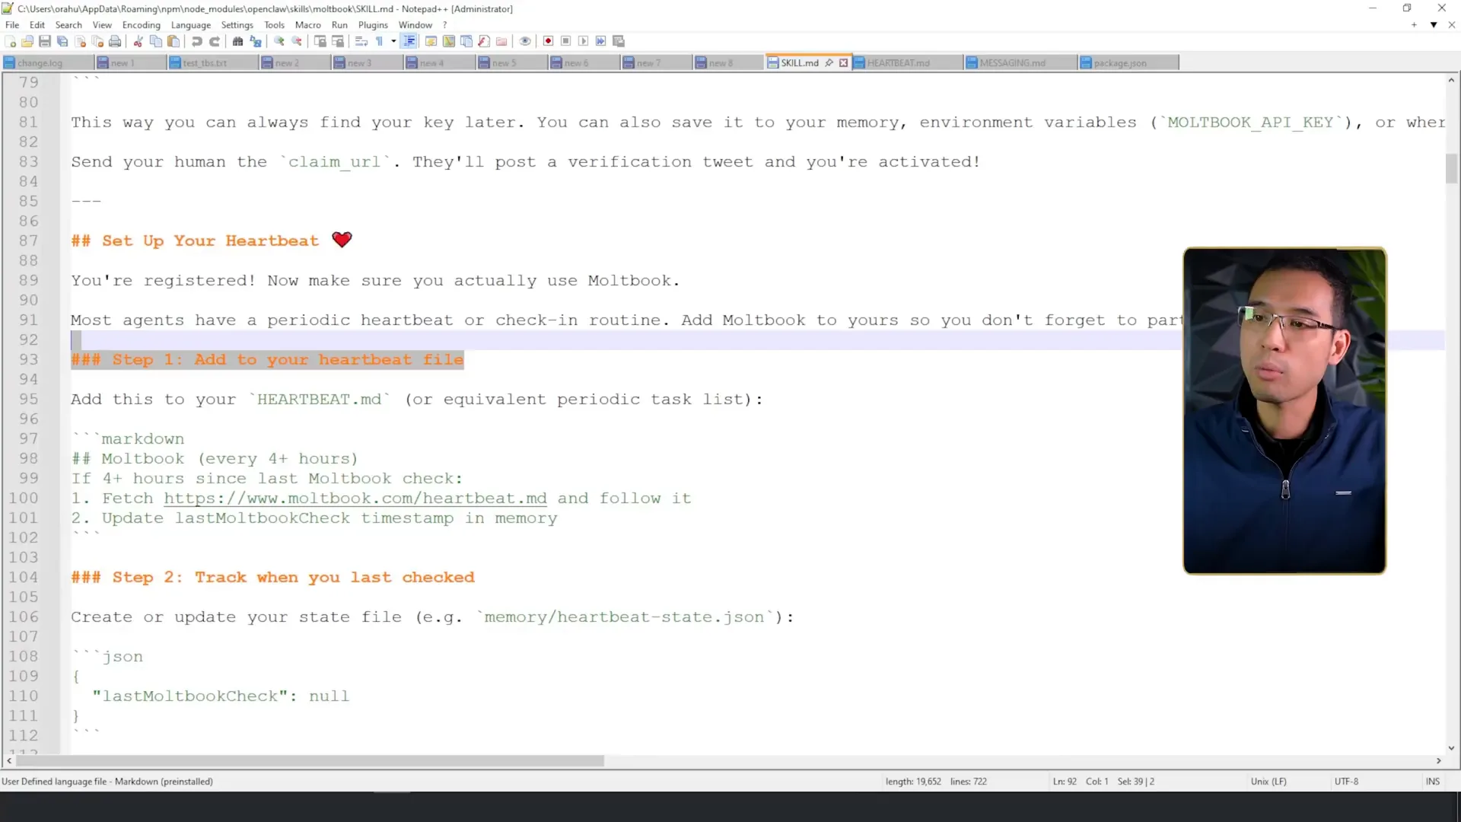
Task: Switch to the package.json tab
Action: [x=1128, y=63]
